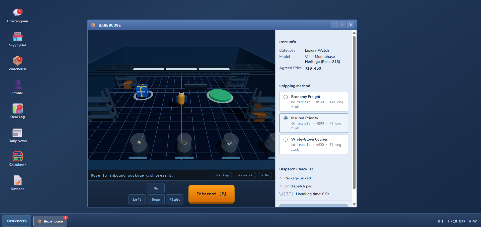
Task: Move Up with the Up button
Action: (156, 188)
